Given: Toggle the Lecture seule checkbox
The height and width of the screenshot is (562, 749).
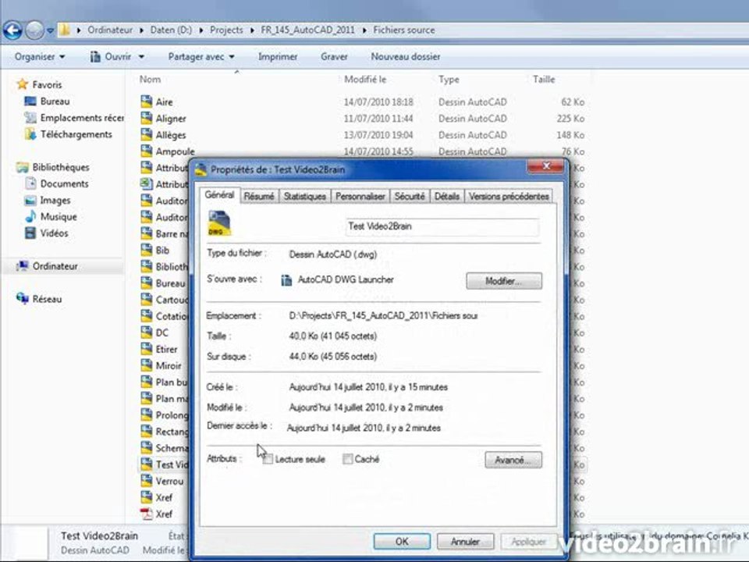Looking at the screenshot, I should pos(268,459).
